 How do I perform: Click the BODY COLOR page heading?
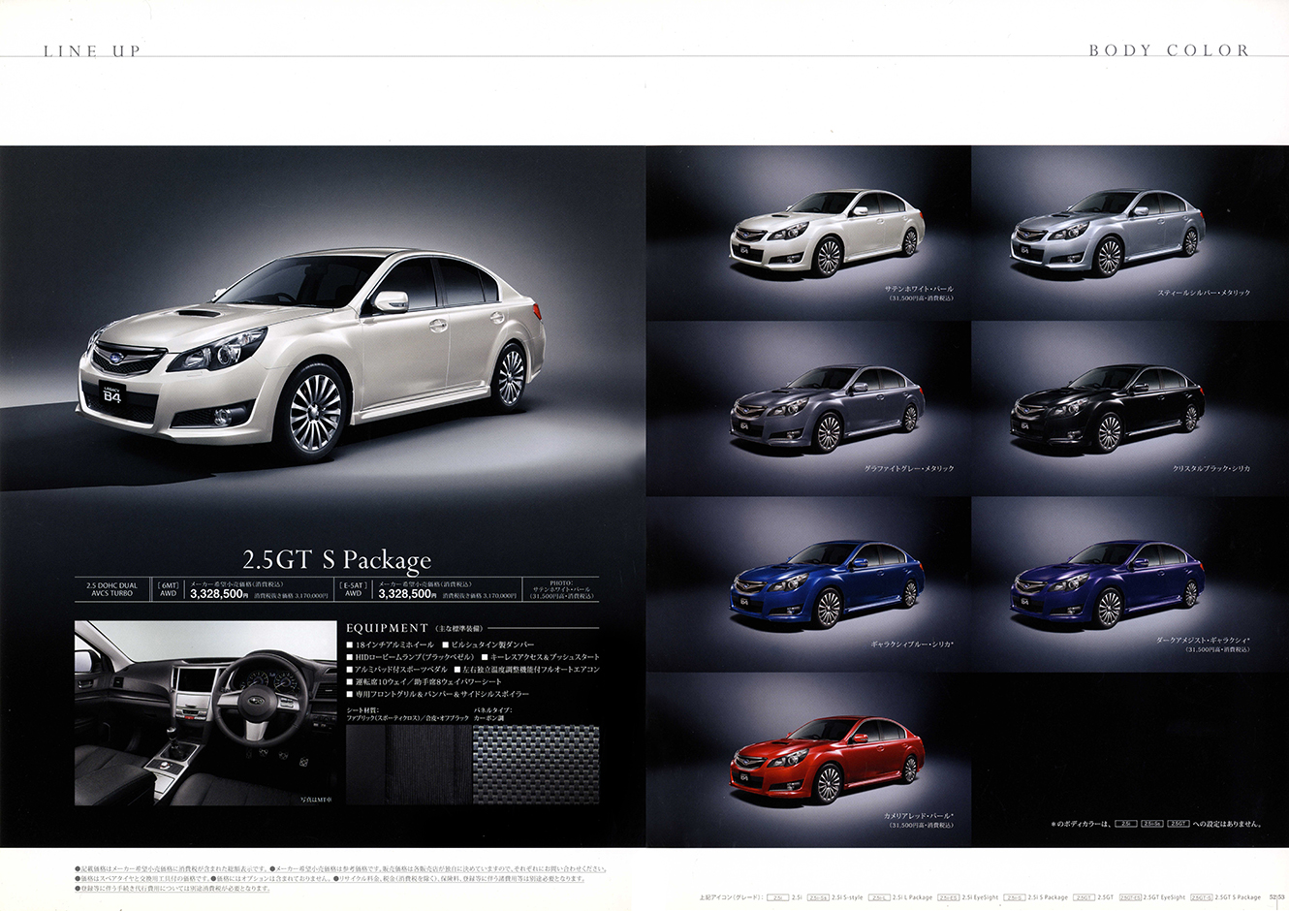1169,50
